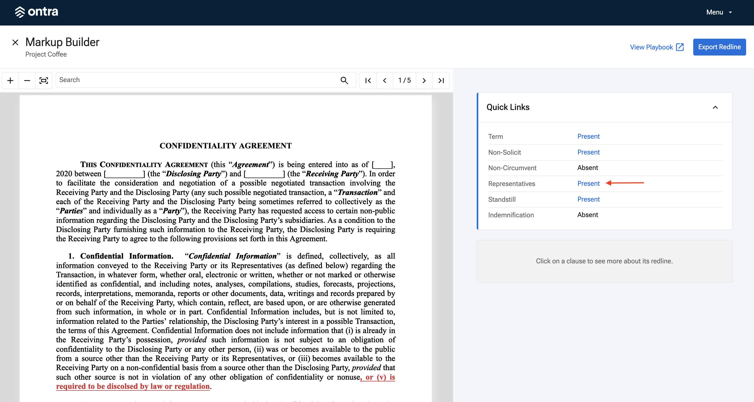Zoom out with the minus icon
The image size is (754, 402).
(27, 80)
